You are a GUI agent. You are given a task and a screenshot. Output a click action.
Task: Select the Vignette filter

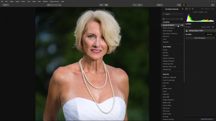tap(166, 42)
